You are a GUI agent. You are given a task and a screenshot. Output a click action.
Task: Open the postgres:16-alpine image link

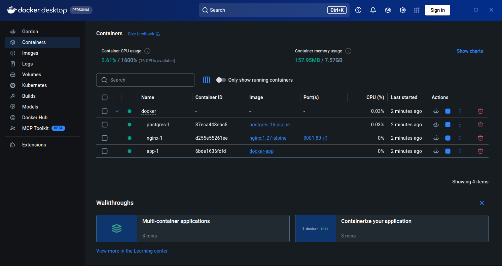(270, 125)
